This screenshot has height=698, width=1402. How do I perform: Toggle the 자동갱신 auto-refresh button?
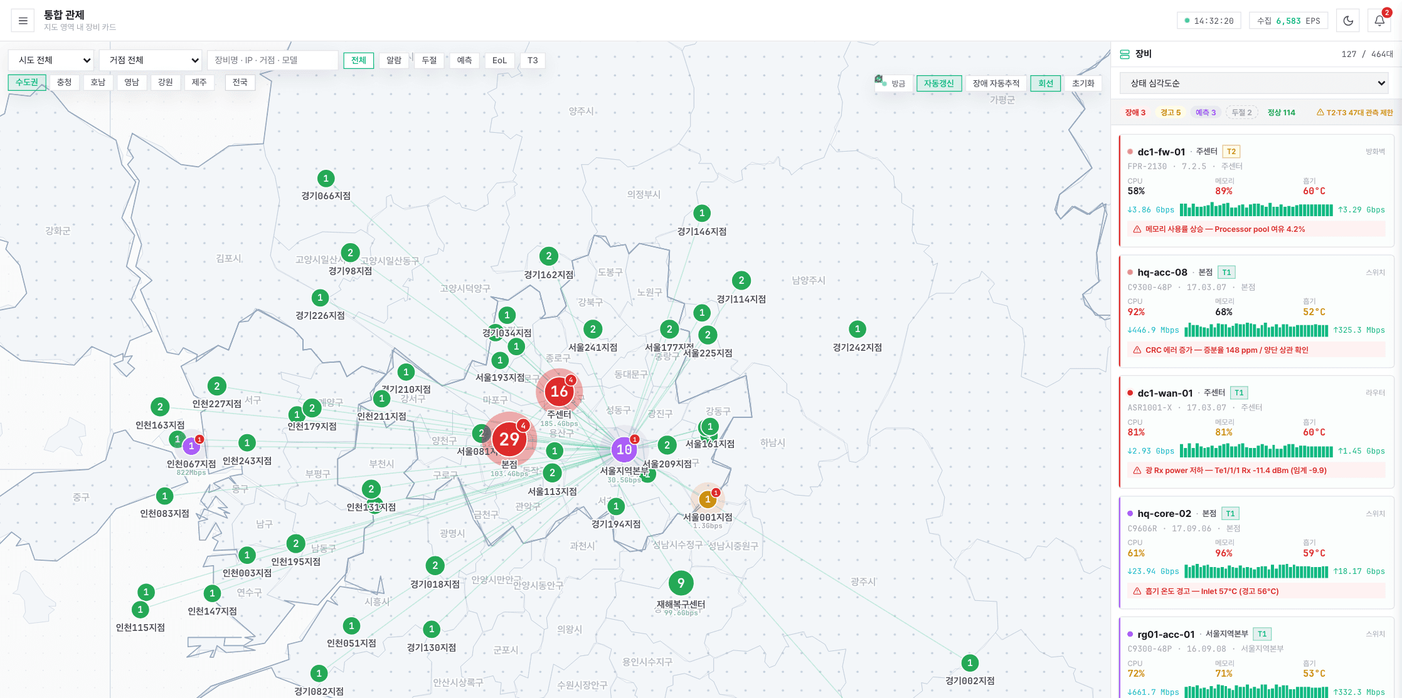pos(938,83)
